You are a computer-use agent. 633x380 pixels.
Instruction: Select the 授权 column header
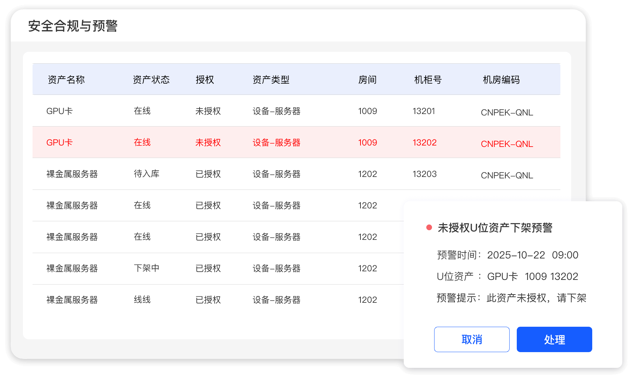coord(205,79)
